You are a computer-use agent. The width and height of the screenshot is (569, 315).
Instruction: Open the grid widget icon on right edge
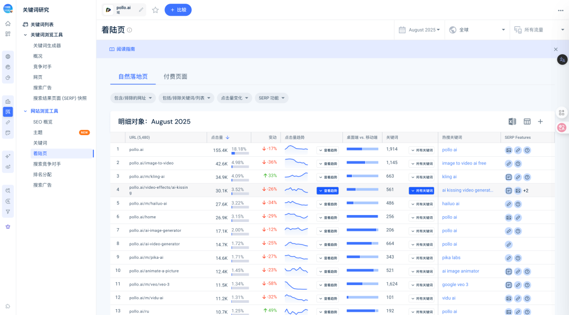click(x=562, y=113)
